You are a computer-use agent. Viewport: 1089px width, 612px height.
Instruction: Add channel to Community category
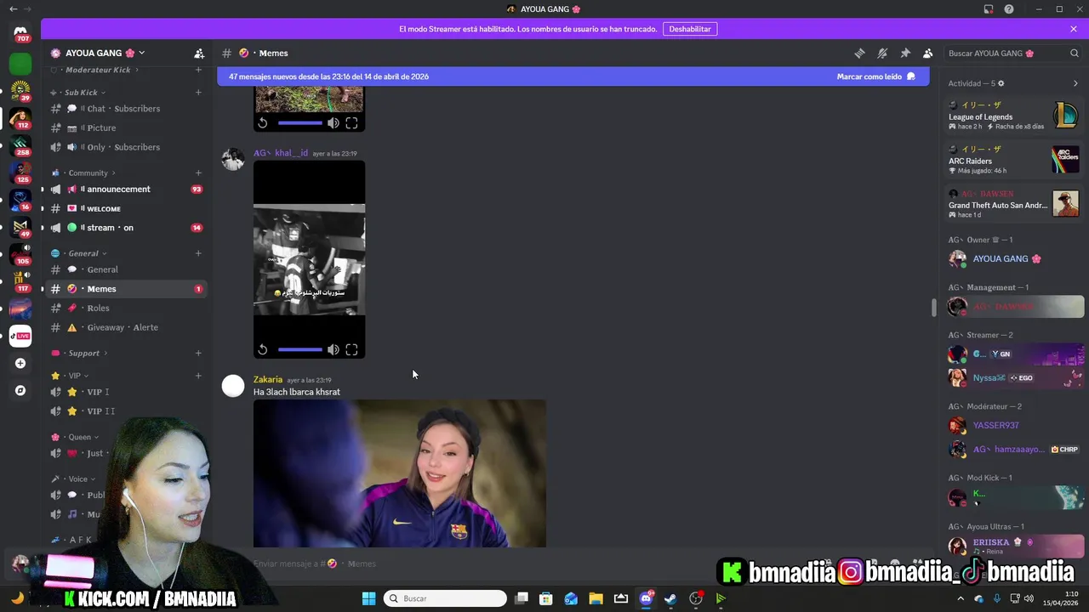point(198,173)
